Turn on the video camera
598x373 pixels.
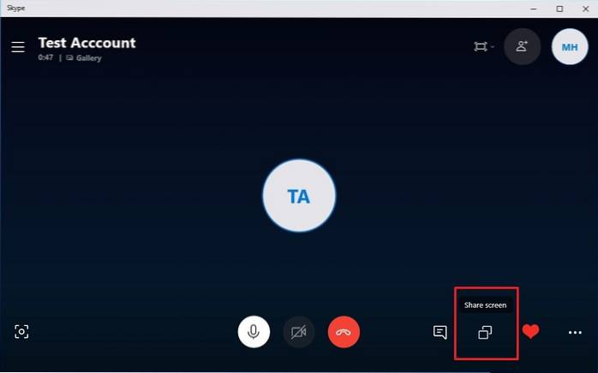[x=299, y=332]
